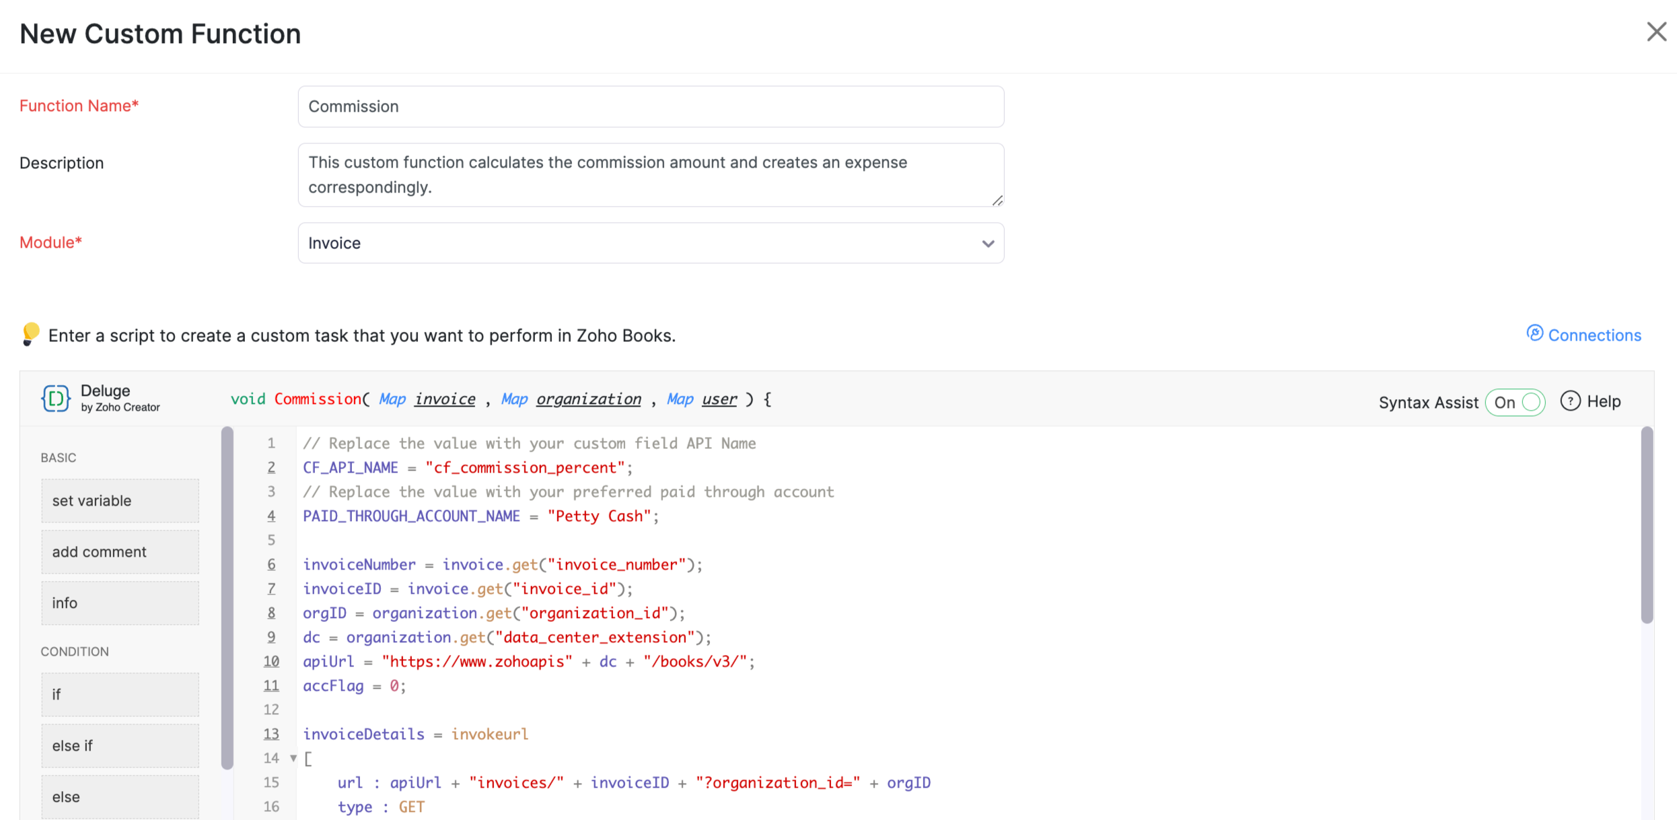Screen dimensions: 1677x820
Task: Close the New Custom Function dialog
Action: (1656, 32)
